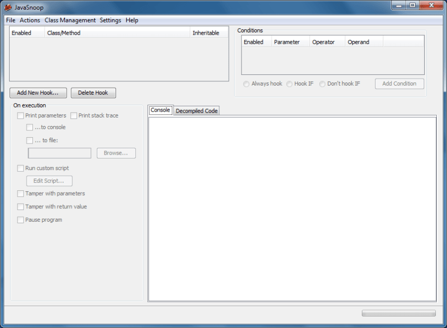Select the Console tab

click(x=160, y=110)
